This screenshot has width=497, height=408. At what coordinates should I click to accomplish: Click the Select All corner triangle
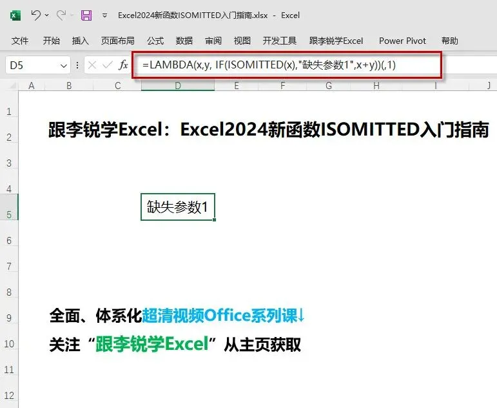(13, 86)
